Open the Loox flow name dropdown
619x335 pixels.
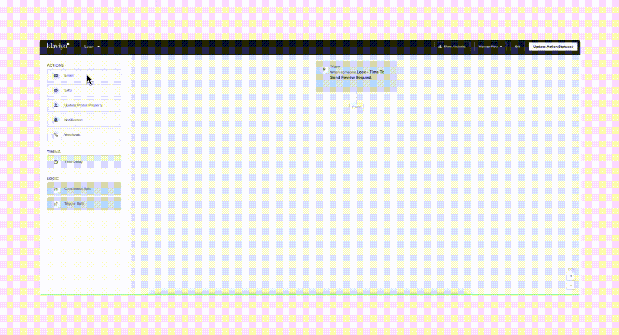click(x=92, y=47)
